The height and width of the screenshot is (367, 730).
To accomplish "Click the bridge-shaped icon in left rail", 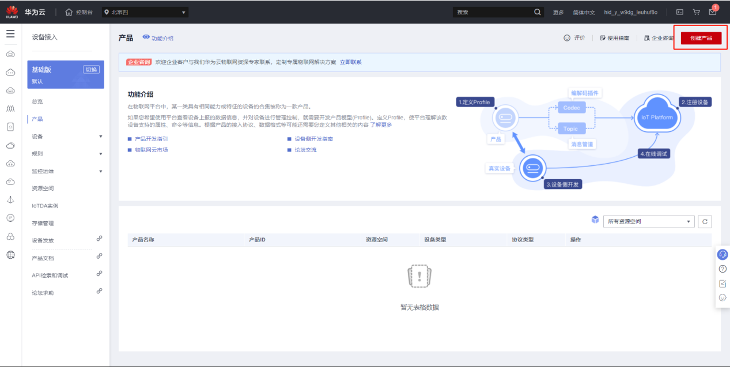I will [10, 108].
